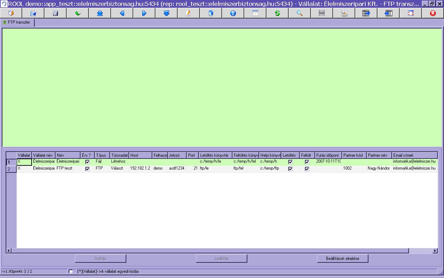Click the Beállítások elrejtése button
The image size is (444, 278).
tap(342, 259)
